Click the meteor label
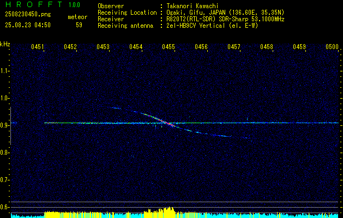Screen dimensions: 343x218 pos(77,17)
